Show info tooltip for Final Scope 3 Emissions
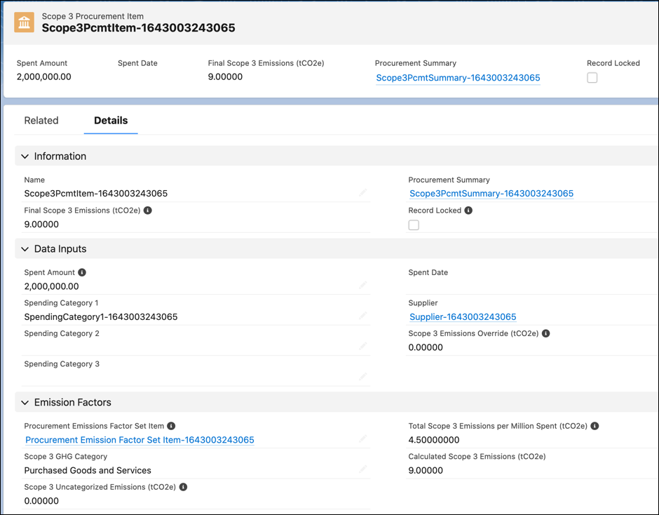Viewport: 659px width, 515px height. point(147,210)
